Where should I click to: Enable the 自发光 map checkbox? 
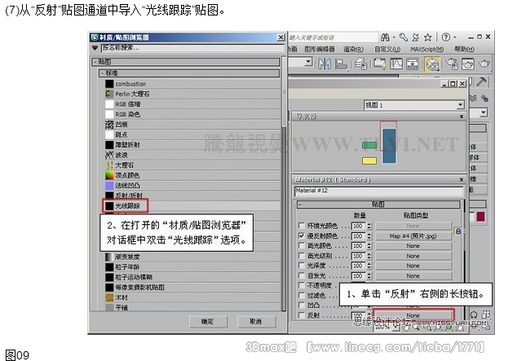click(x=302, y=275)
